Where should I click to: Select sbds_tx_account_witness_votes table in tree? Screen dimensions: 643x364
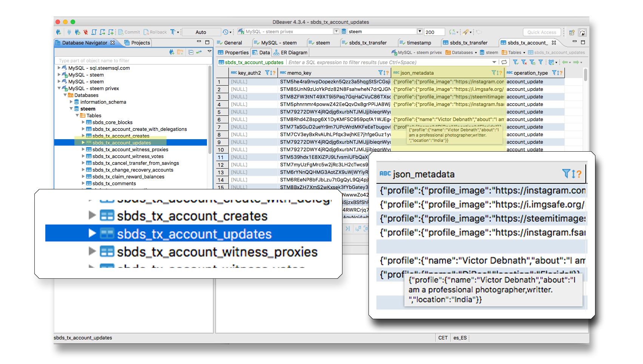point(128,156)
